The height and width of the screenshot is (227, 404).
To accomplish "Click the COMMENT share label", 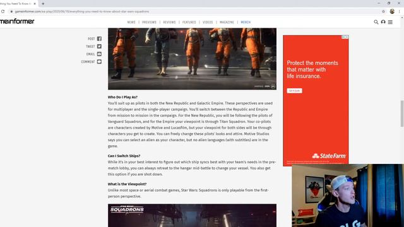I will pos(88,62).
